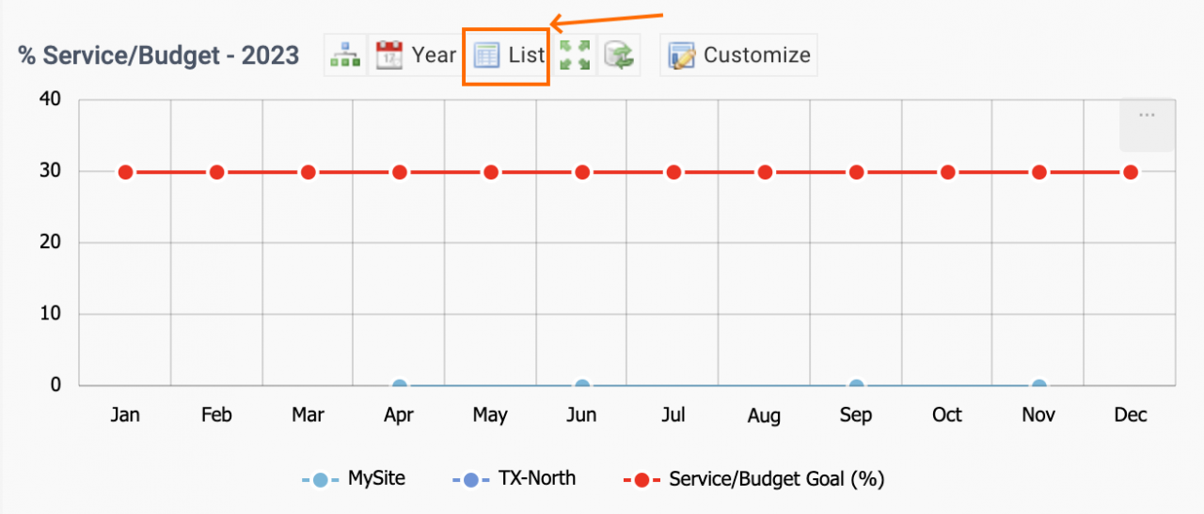
Task: Select the blue June data point
Action: click(582, 385)
